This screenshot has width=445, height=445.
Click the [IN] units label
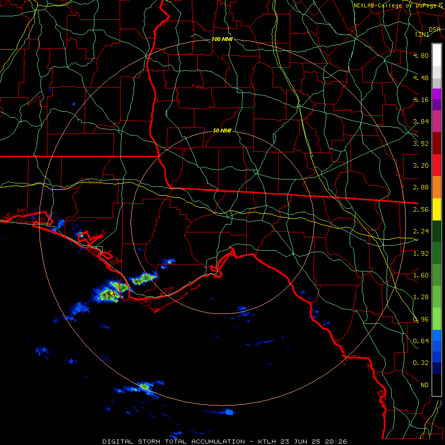[x=422, y=34]
